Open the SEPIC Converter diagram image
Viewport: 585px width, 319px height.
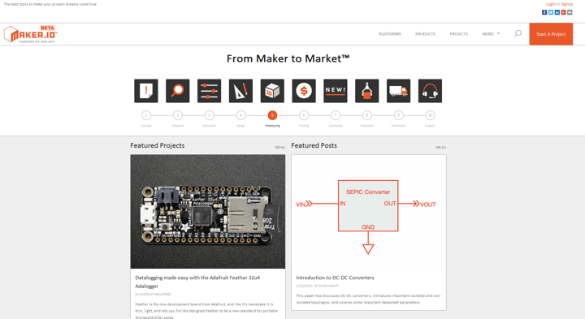(369, 212)
